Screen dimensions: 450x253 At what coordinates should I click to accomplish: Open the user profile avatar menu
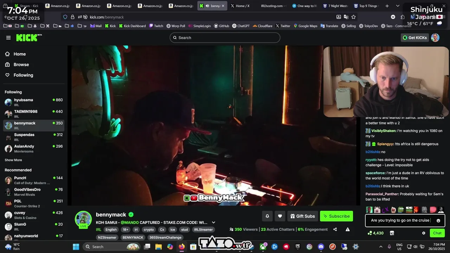435,38
